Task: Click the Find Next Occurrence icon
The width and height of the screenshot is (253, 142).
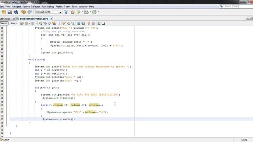Action: (x=49, y=24)
